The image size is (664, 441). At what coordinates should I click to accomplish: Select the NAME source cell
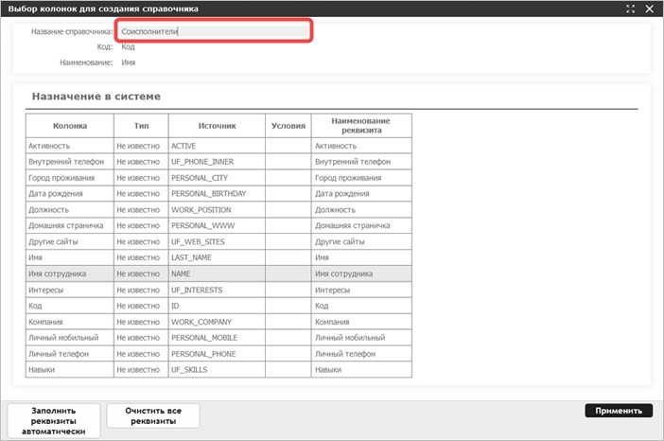coord(217,273)
